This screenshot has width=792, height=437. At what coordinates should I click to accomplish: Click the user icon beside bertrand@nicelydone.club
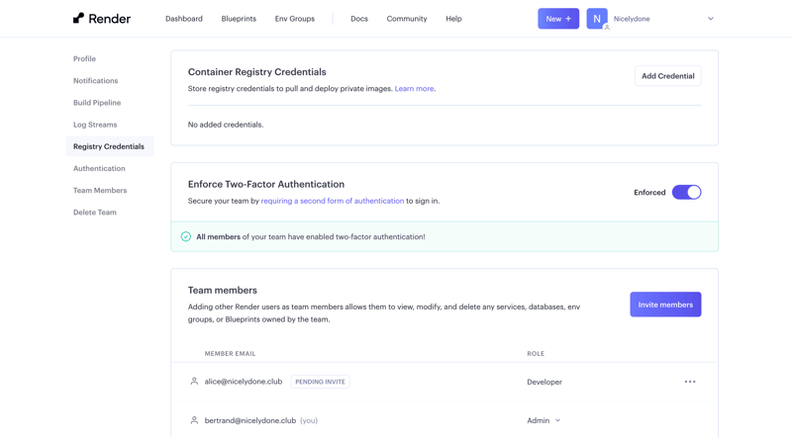pyautogui.click(x=194, y=420)
